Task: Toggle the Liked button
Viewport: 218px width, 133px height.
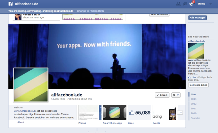Action: pos(162,95)
